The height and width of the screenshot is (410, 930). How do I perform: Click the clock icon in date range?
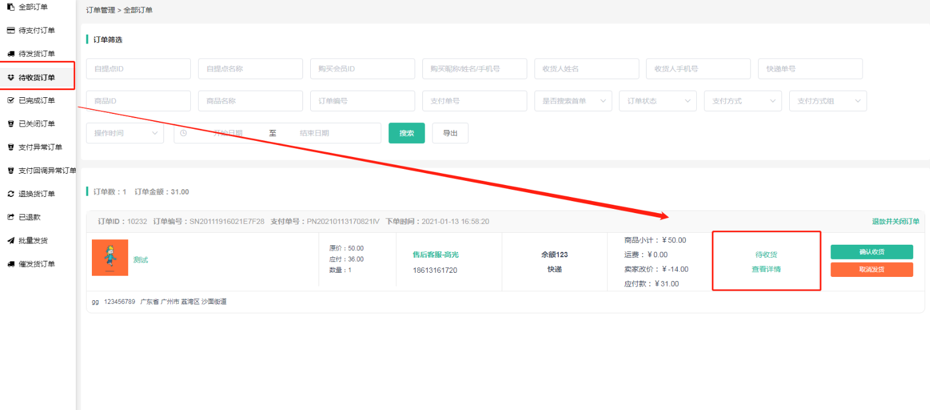pos(183,133)
